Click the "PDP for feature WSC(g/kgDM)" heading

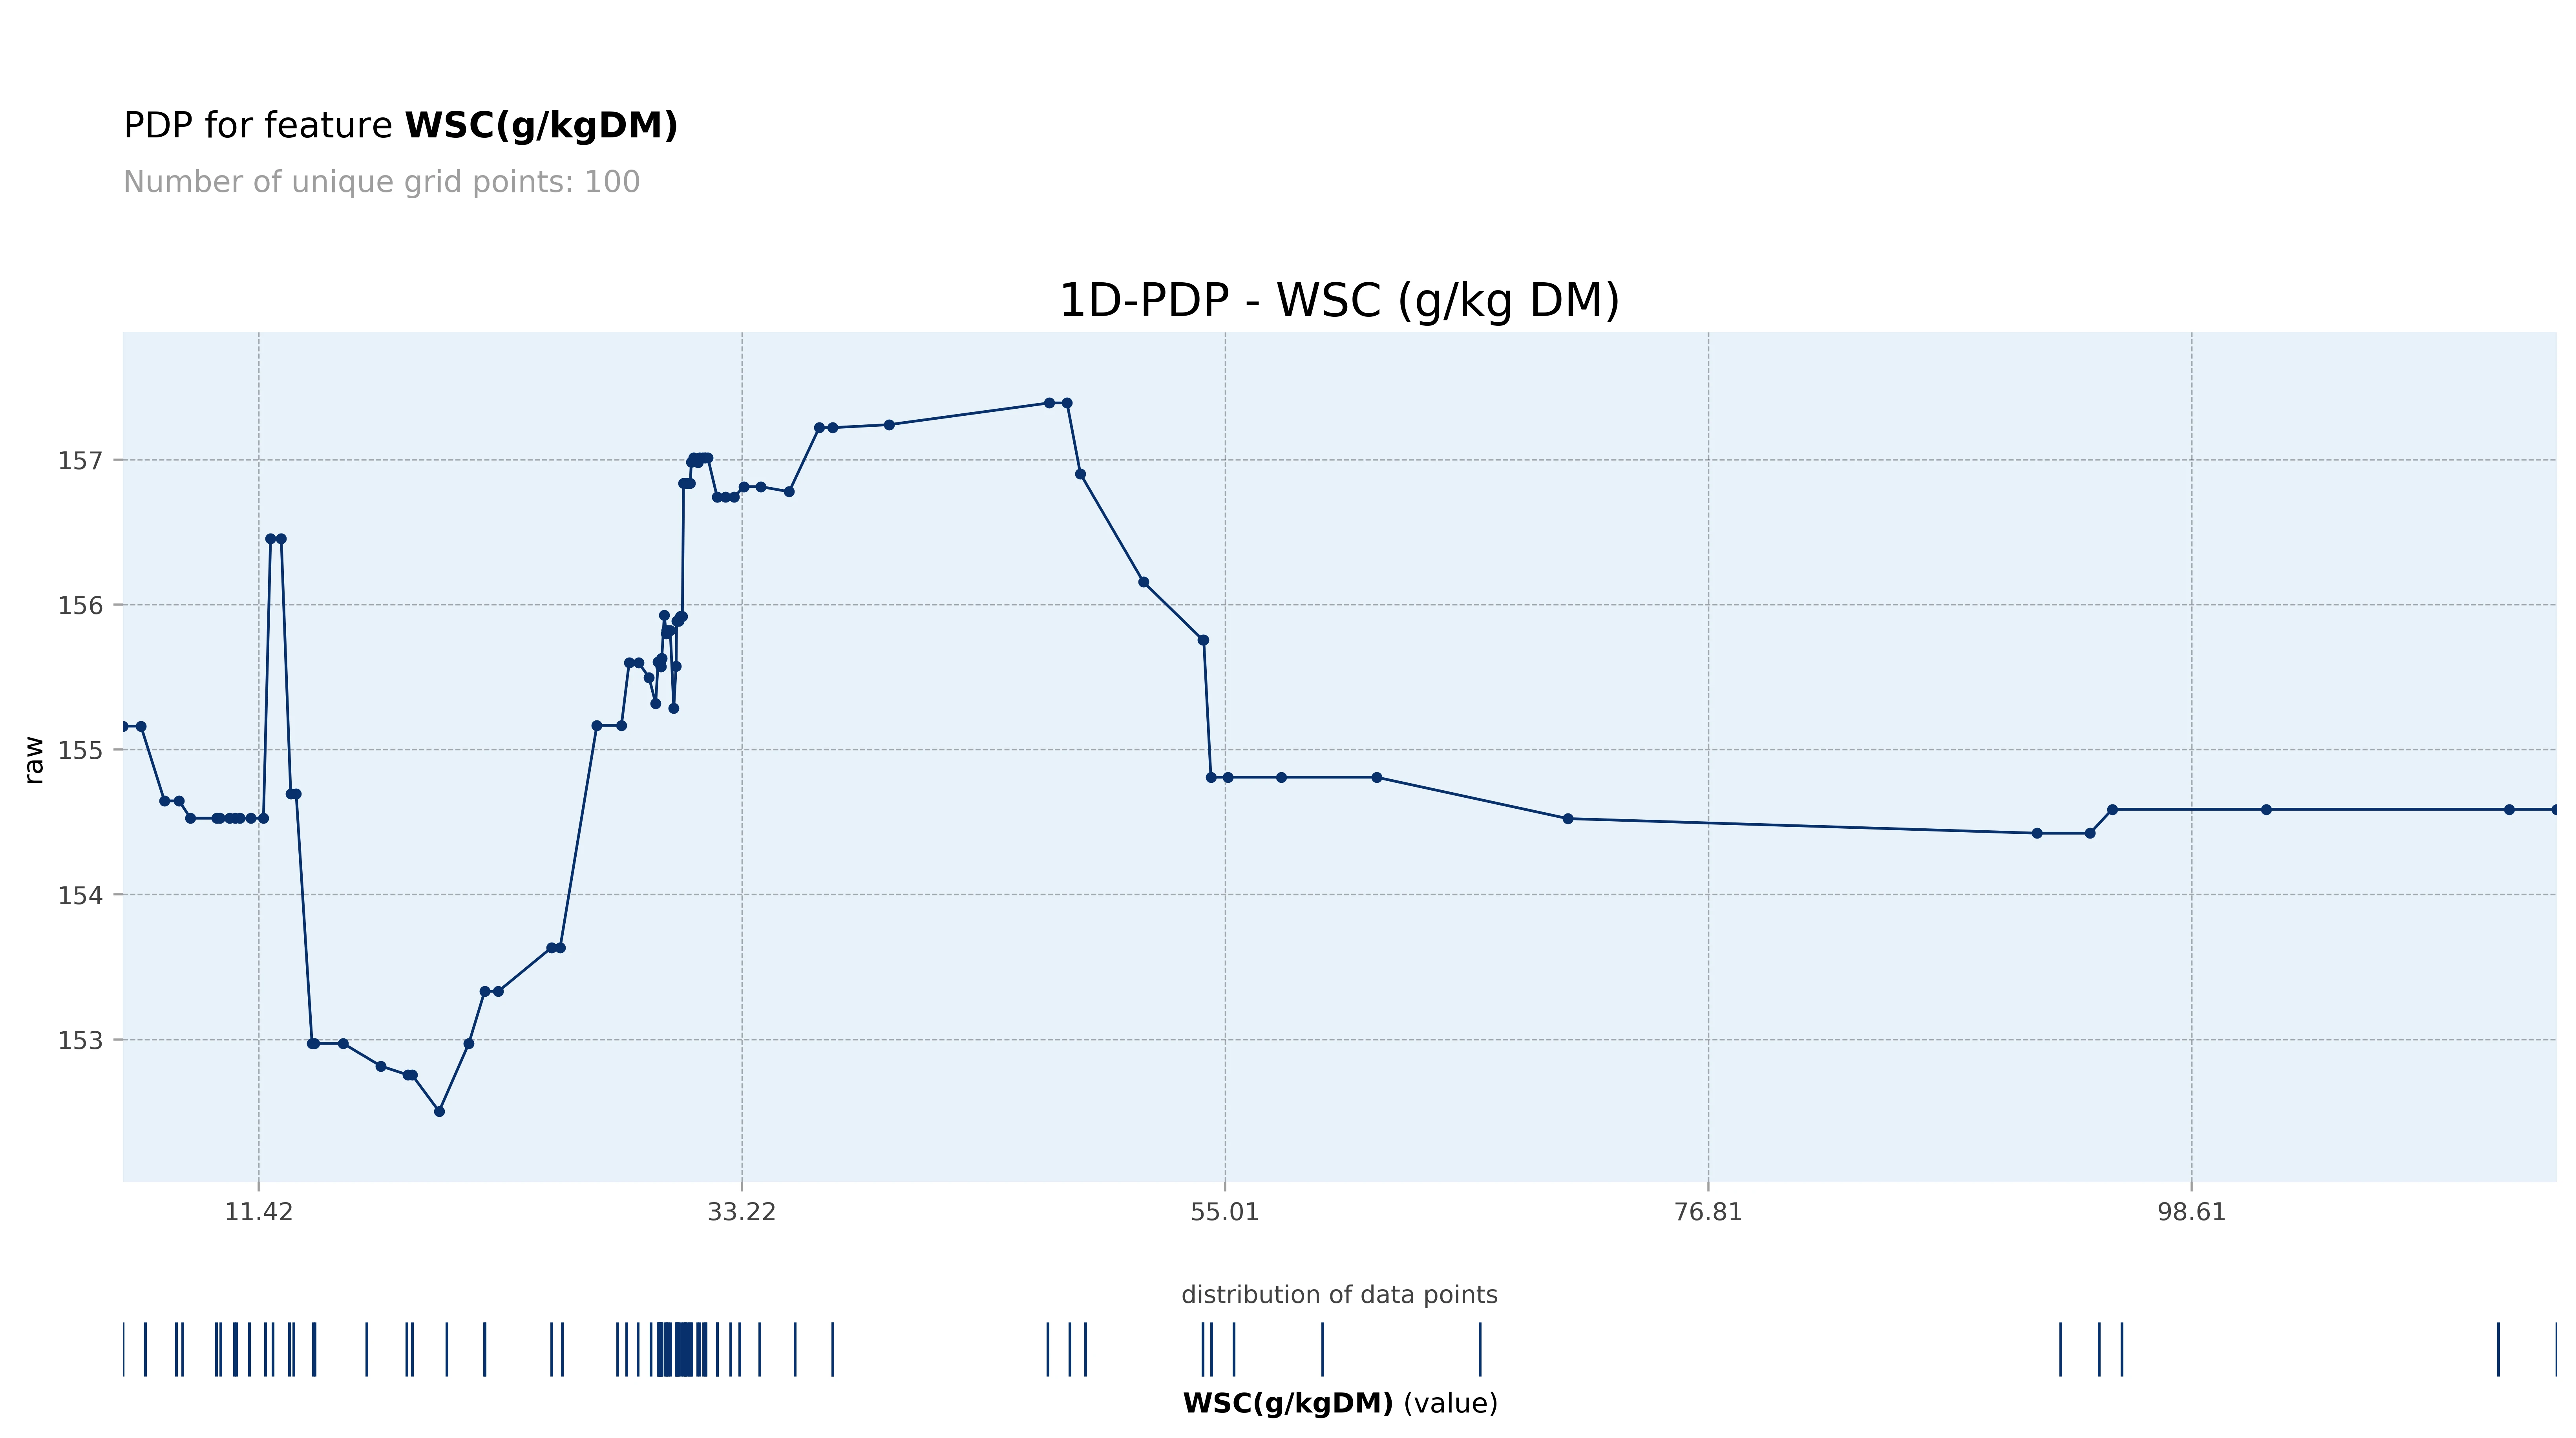click(400, 126)
